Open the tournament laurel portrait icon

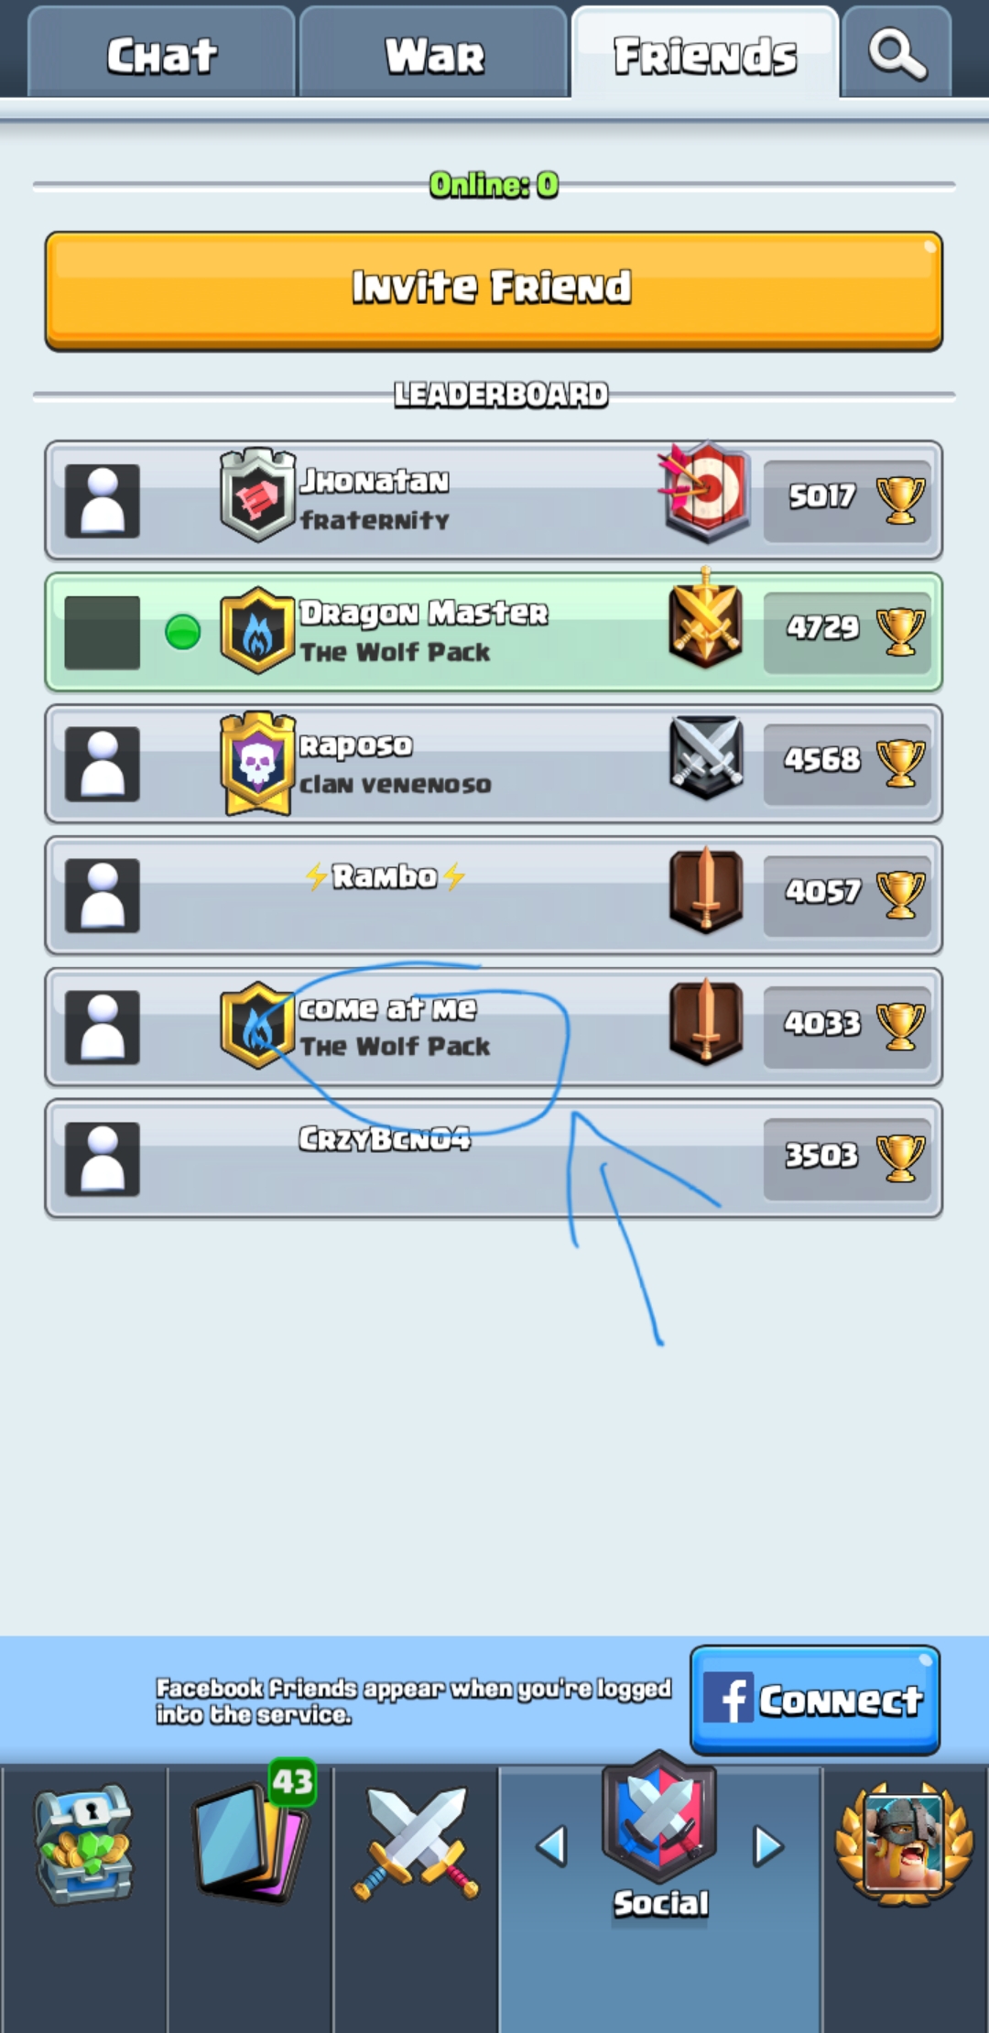[905, 1843]
